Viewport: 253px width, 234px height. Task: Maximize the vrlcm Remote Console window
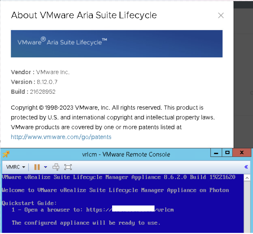click(x=227, y=153)
